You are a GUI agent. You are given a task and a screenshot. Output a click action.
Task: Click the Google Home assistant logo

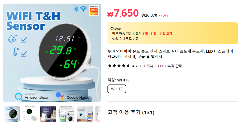point(60,96)
